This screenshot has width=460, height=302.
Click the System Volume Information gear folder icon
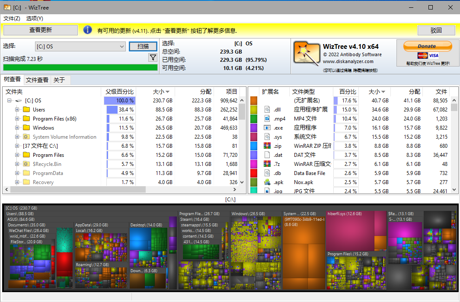click(26, 137)
